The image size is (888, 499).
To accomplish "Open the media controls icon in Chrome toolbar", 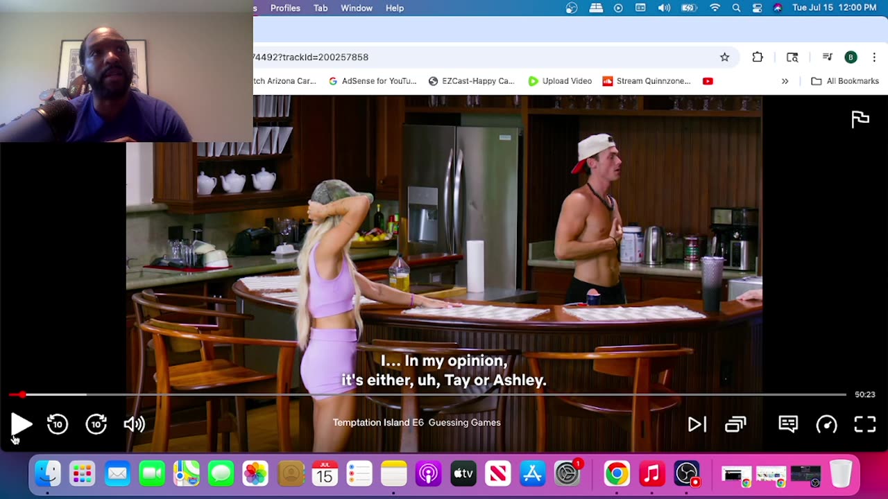I will coord(827,58).
